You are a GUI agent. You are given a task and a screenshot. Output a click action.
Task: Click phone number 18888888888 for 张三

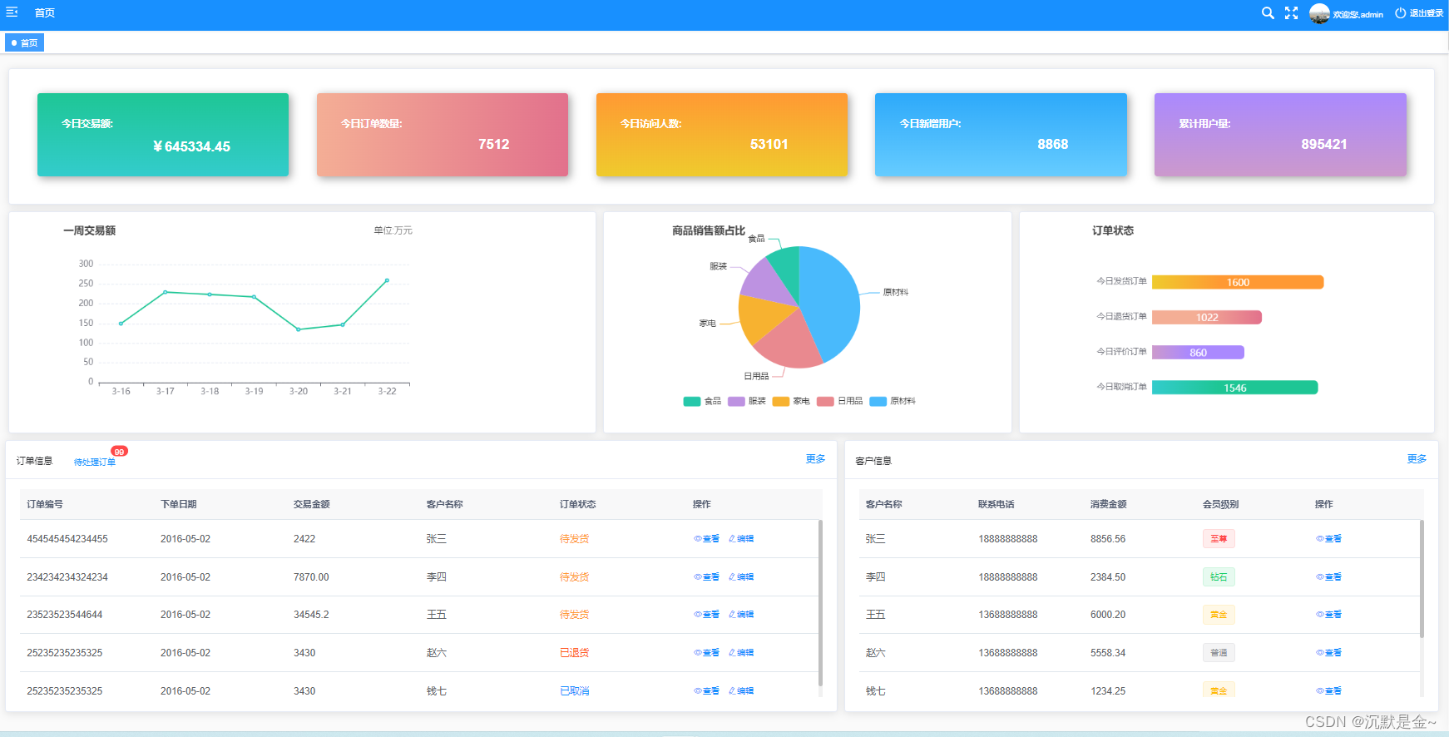(1008, 539)
